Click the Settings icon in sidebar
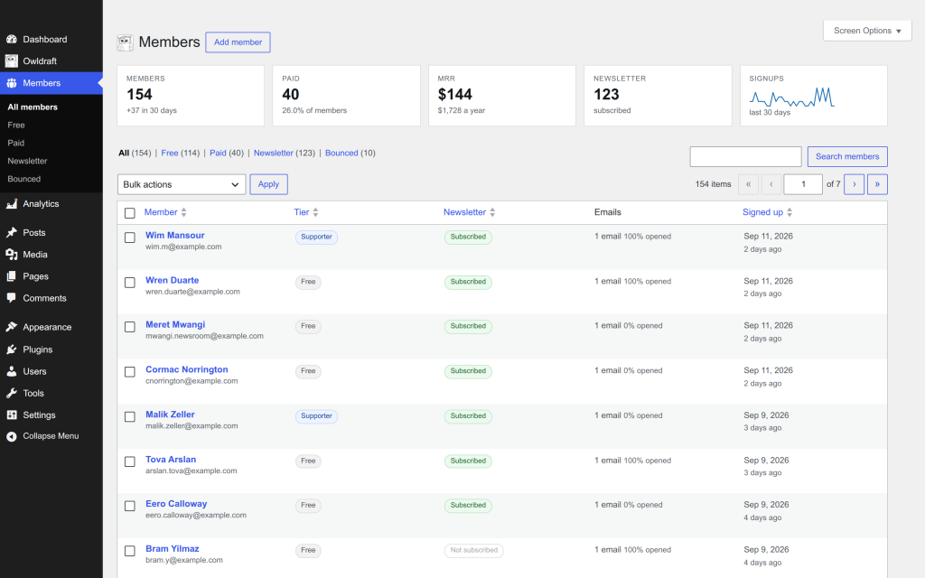This screenshot has height=578, width=925. coord(11,415)
